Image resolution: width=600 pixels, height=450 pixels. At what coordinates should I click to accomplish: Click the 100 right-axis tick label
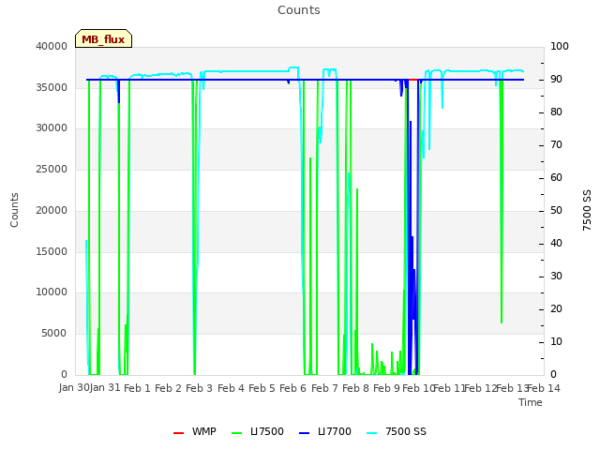[x=560, y=46]
